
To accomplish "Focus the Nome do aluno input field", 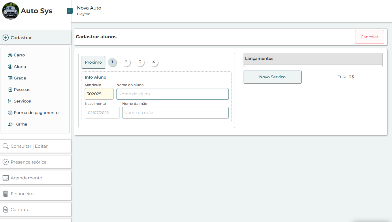I will point(172,94).
